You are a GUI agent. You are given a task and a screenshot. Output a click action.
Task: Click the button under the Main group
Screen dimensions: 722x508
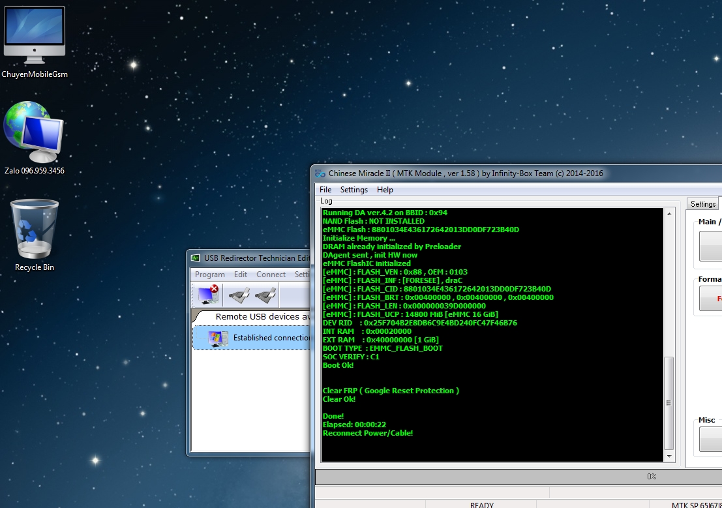(710, 247)
